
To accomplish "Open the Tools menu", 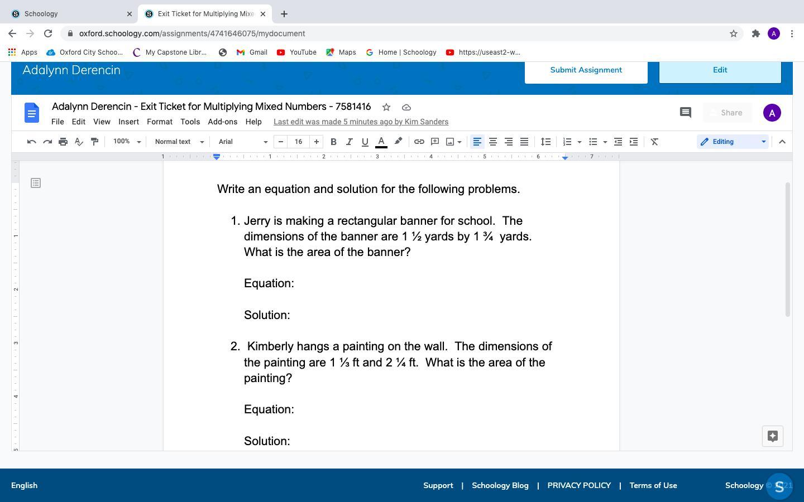I will 190,122.
